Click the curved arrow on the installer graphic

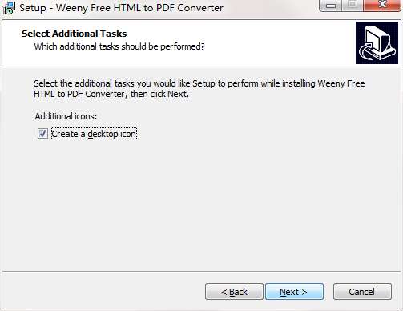tap(366, 50)
